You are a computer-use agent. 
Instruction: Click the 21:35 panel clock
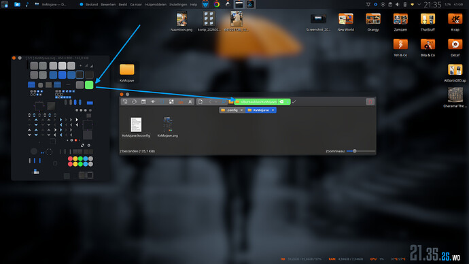[x=432, y=5]
